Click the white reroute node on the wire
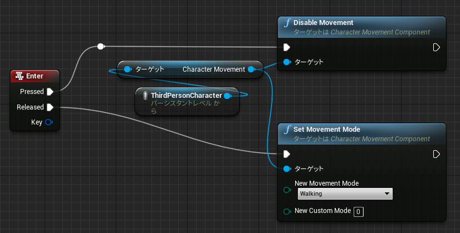The image size is (460, 233). (x=101, y=46)
